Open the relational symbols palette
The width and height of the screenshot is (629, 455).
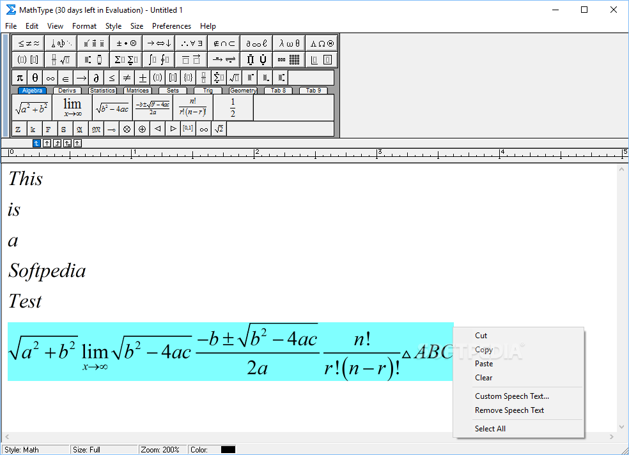click(29, 43)
